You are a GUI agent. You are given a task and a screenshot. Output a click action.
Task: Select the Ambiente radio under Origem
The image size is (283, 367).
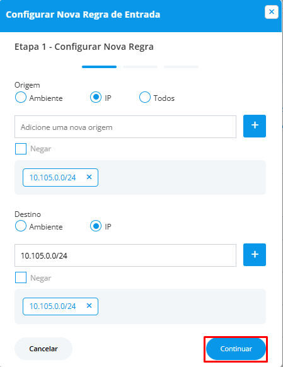click(21, 97)
